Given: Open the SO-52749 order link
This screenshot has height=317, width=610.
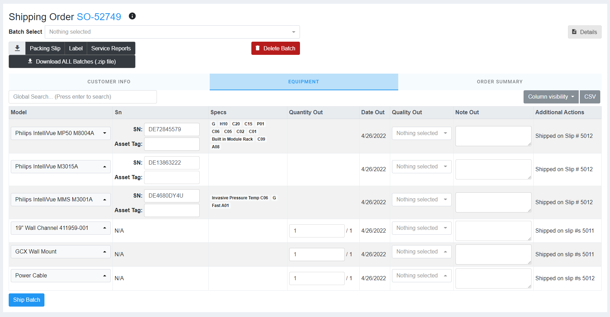Looking at the screenshot, I should 99,17.
